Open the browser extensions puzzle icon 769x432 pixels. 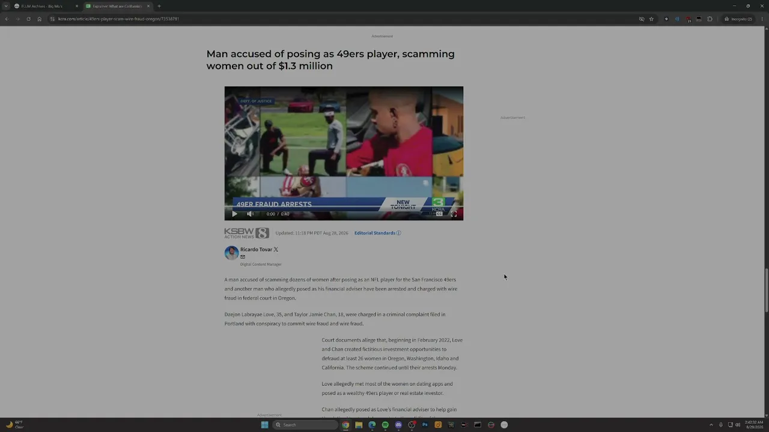[710, 19]
